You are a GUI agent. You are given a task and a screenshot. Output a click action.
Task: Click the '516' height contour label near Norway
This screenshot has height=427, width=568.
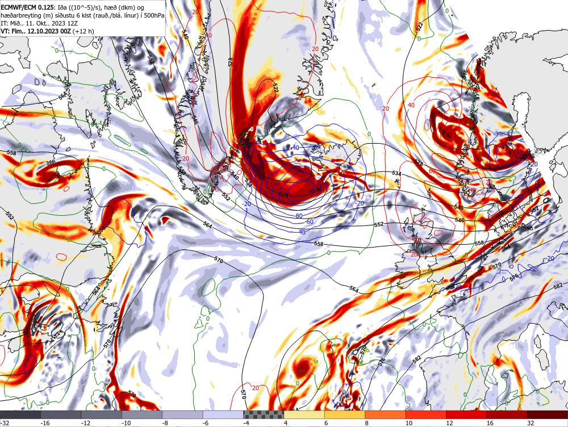pyautogui.click(x=465, y=73)
